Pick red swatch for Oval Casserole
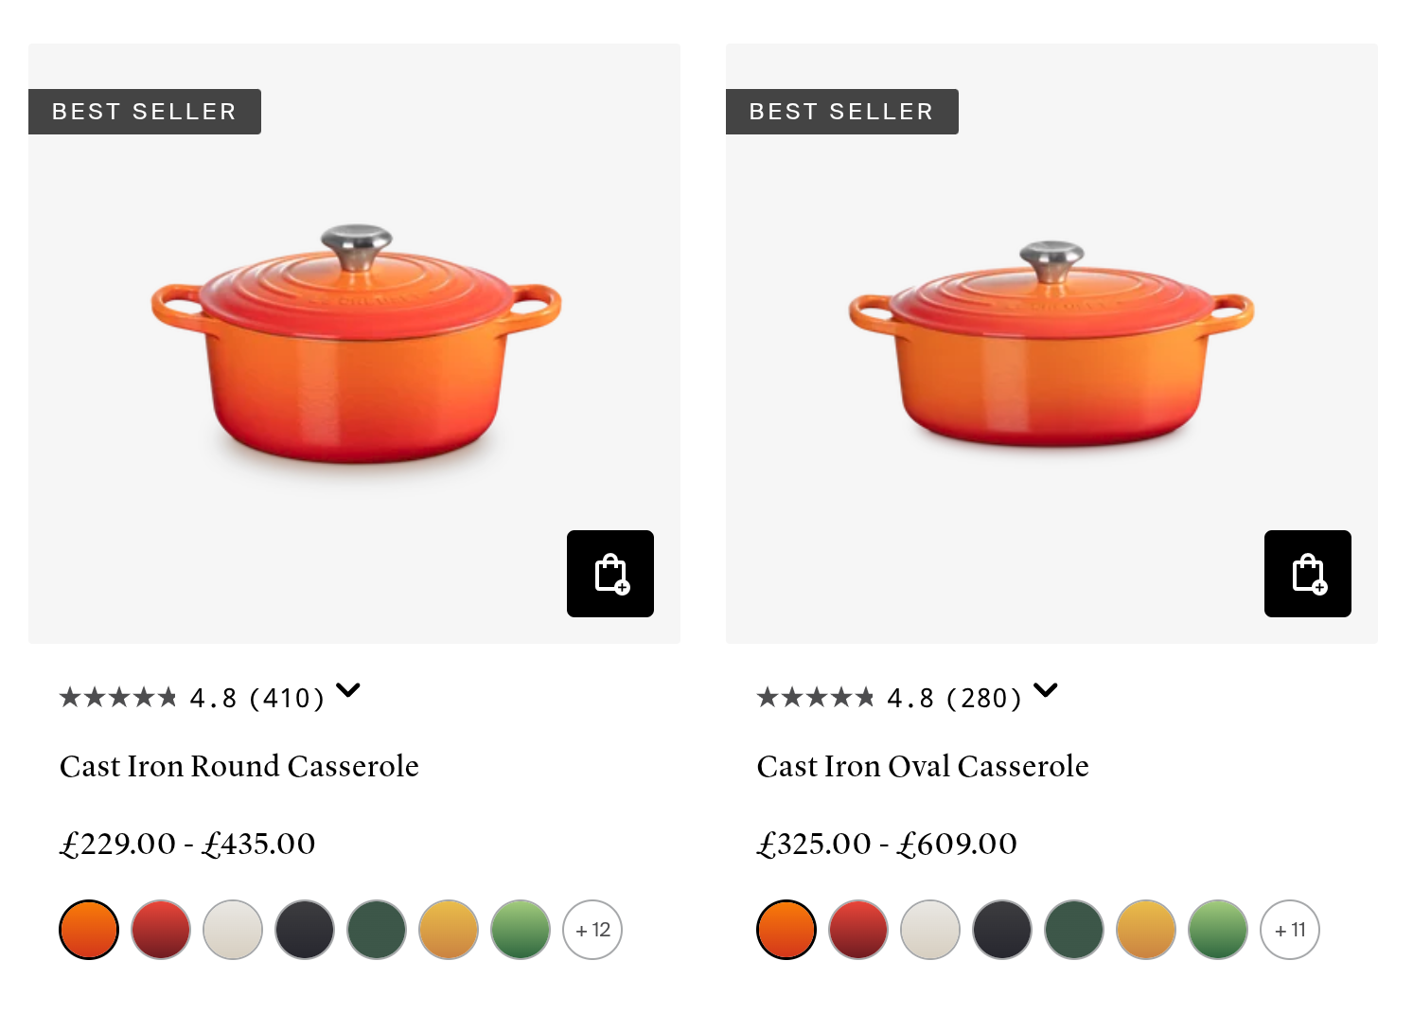 point(858,930)
